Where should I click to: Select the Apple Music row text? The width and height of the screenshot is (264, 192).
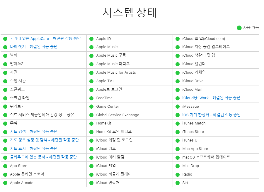tap(107, 47)
